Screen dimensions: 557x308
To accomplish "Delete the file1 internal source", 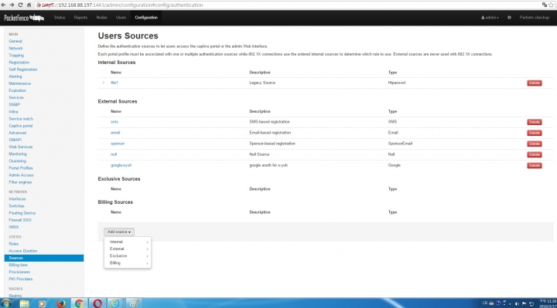I will pos(535,83).
